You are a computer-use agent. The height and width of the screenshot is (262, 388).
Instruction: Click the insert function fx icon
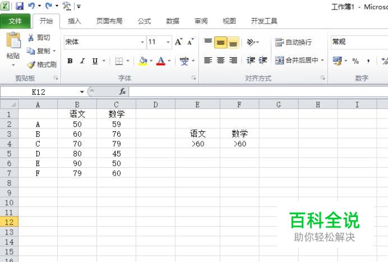point(122,91)
